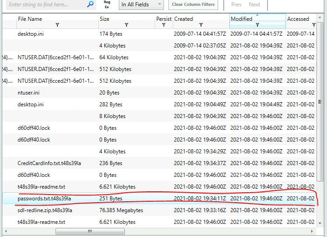The height and width of the screenshot is (237, 327).
Task: Click Clear Column Filters button
Action: 193,5
